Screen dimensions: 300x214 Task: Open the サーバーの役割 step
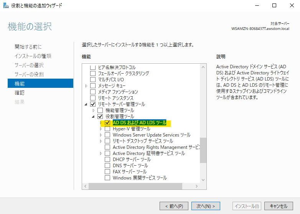29,74
